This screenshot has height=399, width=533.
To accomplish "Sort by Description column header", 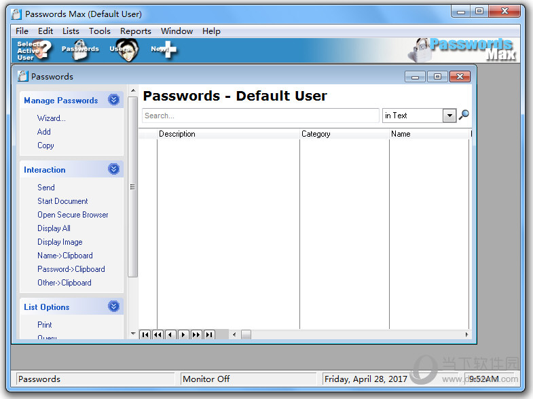I will [228, 134].
